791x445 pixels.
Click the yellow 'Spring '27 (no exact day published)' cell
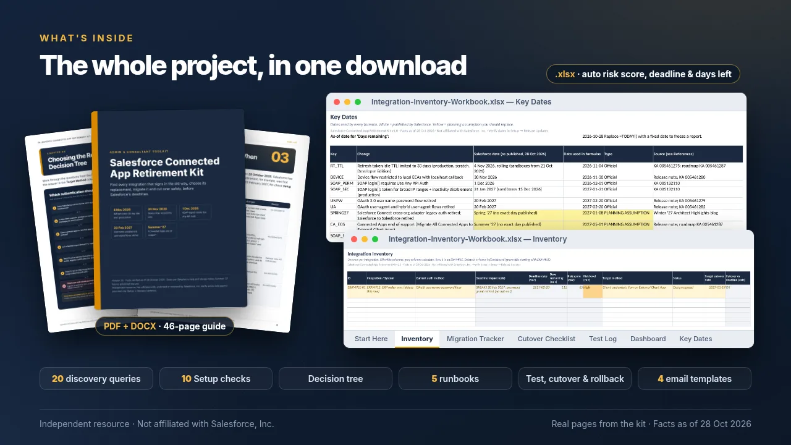pos(518,215)
